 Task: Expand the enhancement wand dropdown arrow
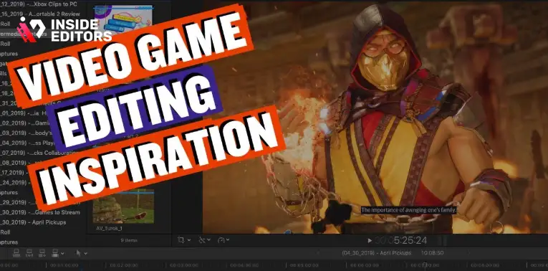coord(208,240)
